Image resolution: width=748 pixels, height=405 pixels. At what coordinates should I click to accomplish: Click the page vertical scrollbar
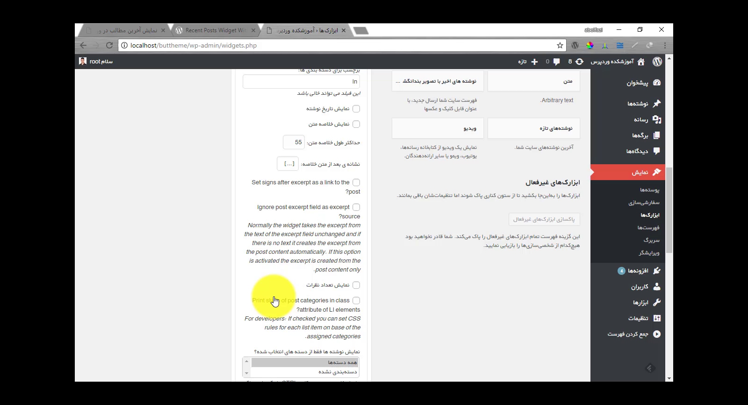pyautogui.click(x=669, y=210)
